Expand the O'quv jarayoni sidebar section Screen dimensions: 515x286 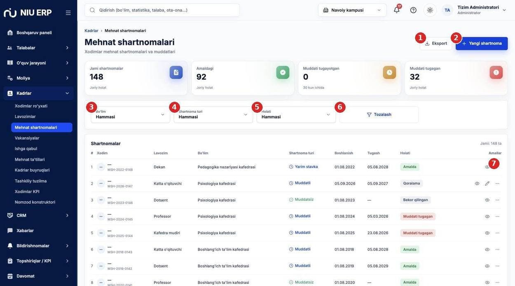38,63
